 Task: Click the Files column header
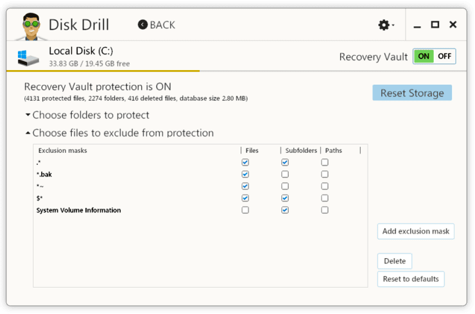[252, 151]
